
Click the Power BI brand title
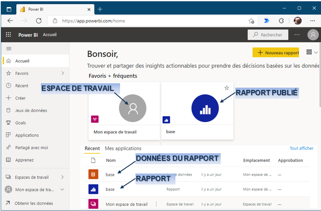tap(28, 35)
